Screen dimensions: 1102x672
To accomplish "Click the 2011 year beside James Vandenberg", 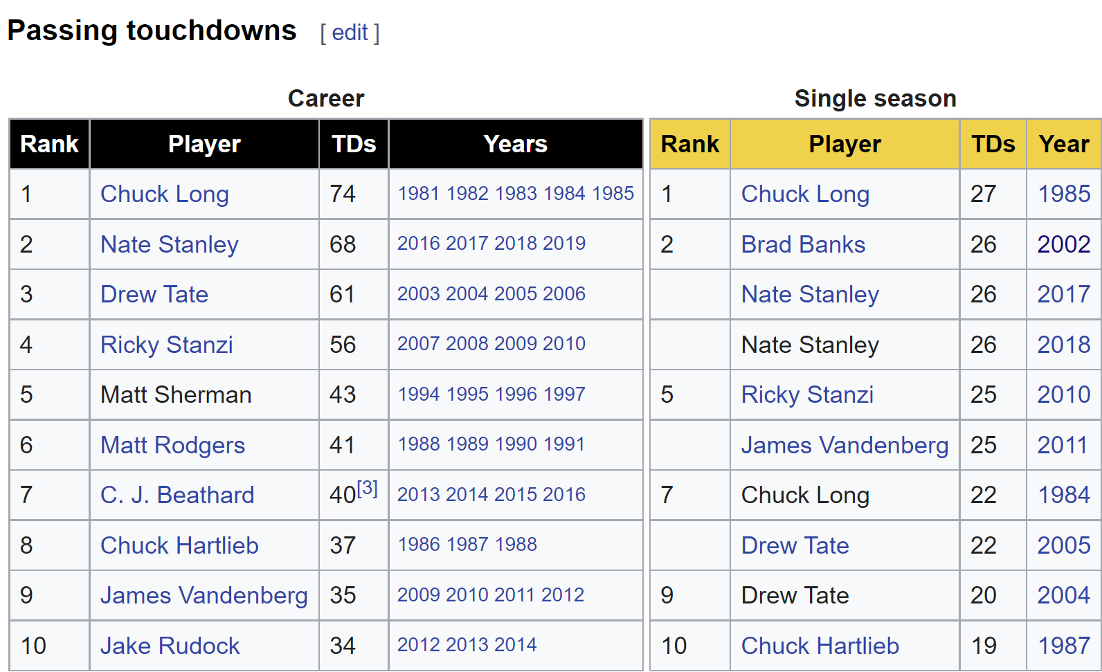I will pos(1063,445).
